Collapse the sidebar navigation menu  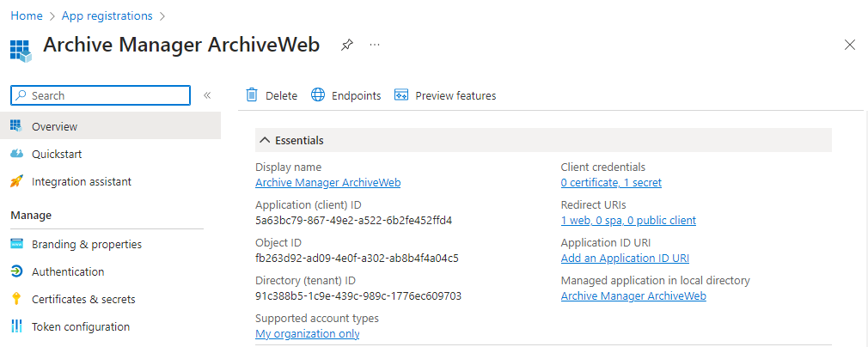point(207,95)
